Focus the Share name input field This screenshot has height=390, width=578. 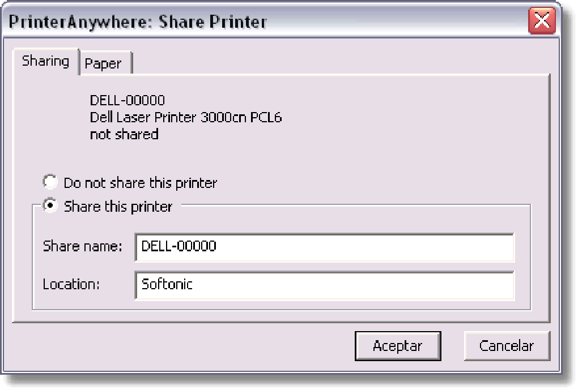324,247
